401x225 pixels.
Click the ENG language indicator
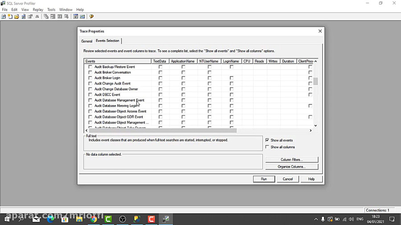tap(360, 219)
